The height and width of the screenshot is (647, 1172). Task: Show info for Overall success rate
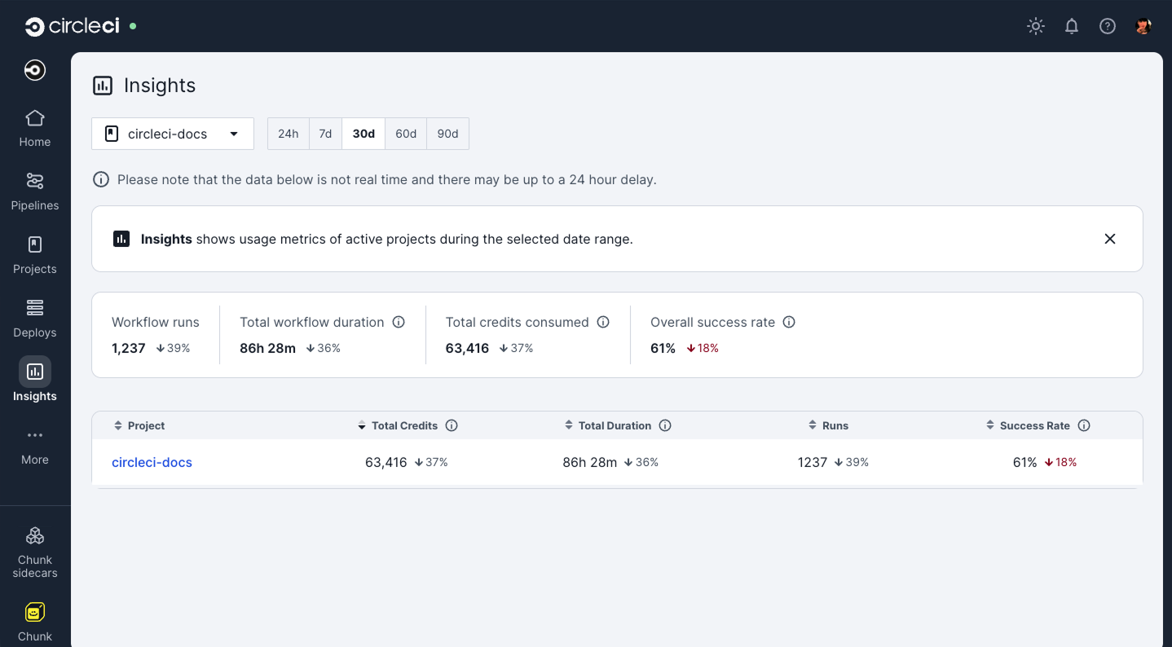pyautogui.click(x=789, y=322)
